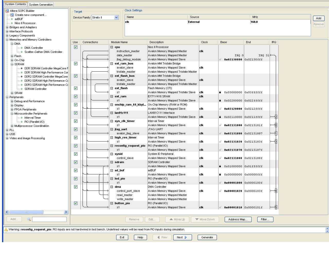
Task: Expand the Bridges and Adapters tree node
Action: click(7, 27)
